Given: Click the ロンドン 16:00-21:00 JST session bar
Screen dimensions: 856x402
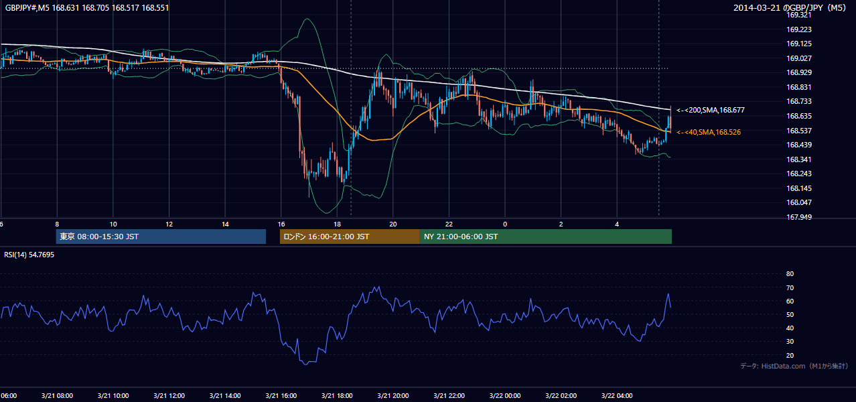Looking at the screenshot, I should point(350,237).
